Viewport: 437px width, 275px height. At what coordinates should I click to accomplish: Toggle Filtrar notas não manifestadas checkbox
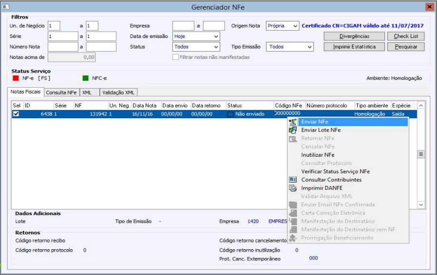point(175,57)
